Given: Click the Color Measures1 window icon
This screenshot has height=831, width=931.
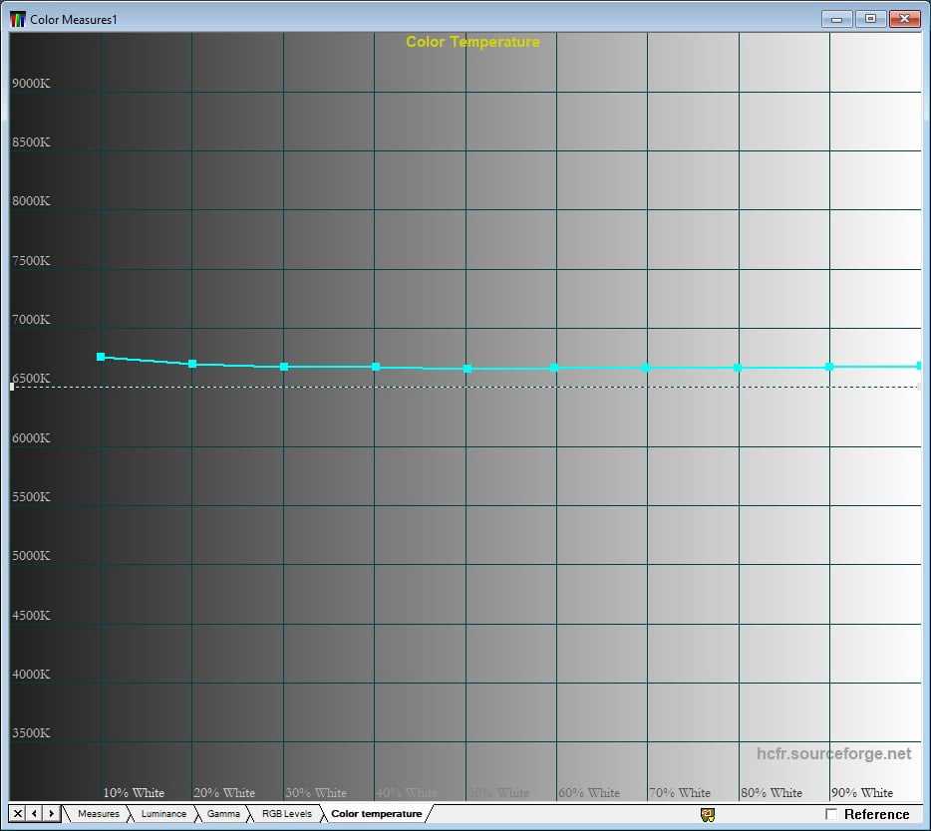Looking at the screenshot, I should pos(18,19).
